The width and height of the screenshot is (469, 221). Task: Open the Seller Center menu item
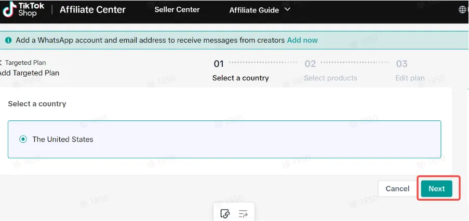(177, 9)
